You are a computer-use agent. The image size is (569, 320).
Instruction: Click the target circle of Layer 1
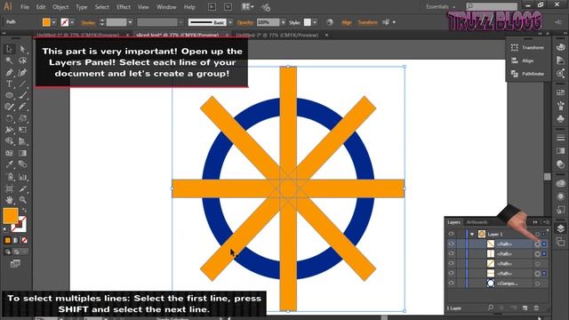coord(537,235)
